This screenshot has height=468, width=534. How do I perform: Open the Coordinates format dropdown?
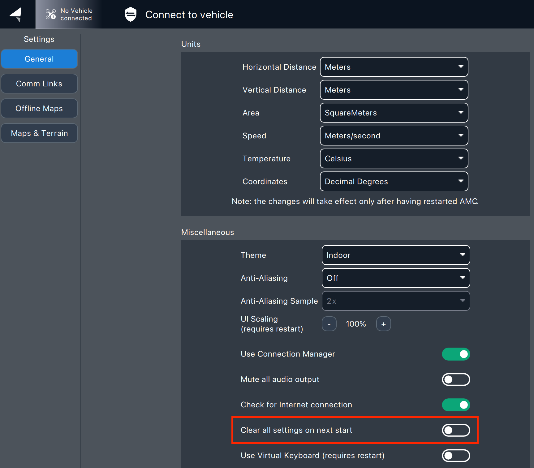coord(394,181)
